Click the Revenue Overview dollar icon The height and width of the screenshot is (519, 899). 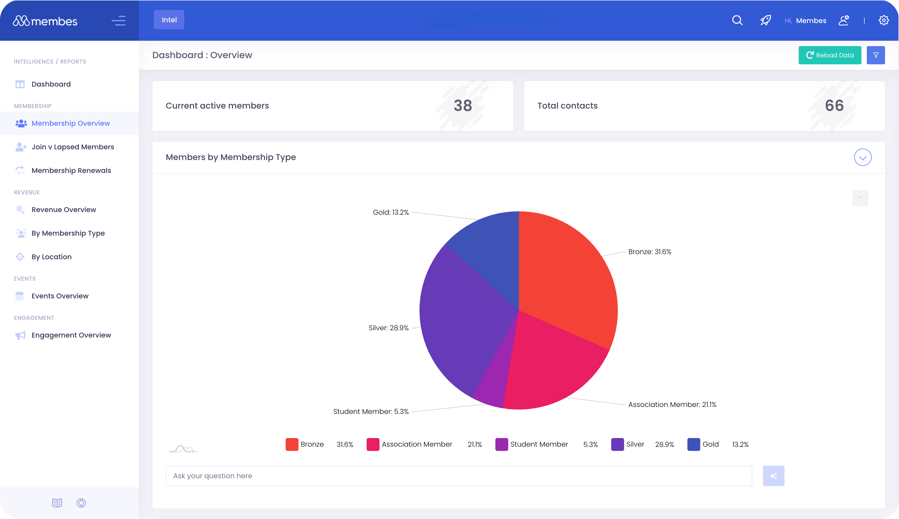(x=20, y=209)
